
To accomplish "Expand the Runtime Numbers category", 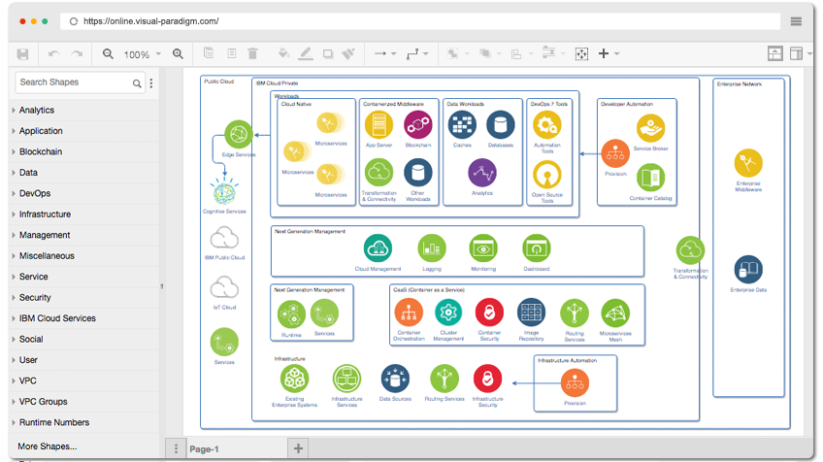I will point(84,422).
